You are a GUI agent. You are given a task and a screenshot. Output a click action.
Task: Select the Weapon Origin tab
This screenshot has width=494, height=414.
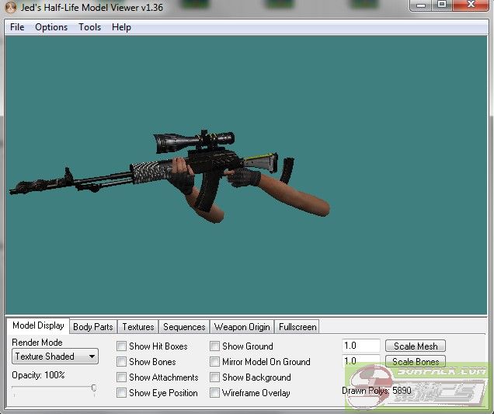point(242,327)
